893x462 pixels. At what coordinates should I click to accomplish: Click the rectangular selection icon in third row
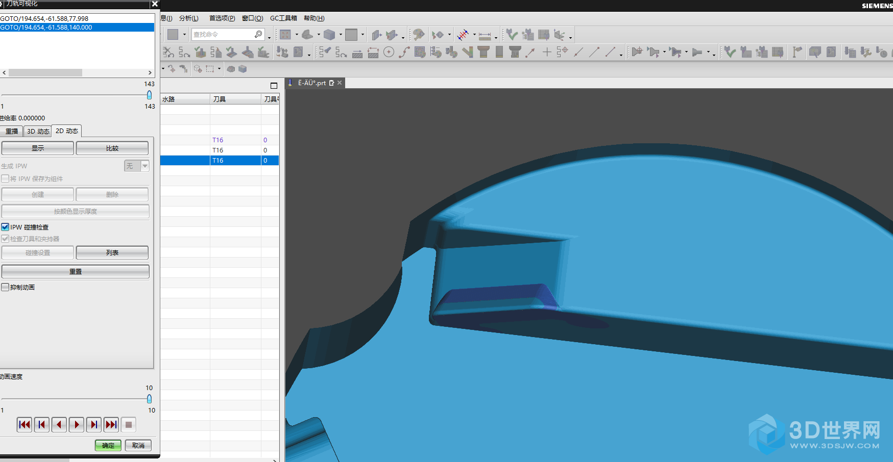[x=210, y=69]
